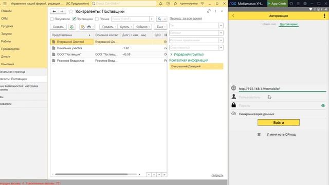Image resolution: width=329 pixels, height=185 pixels.
Task: Open the Главное section
Action: coord(6,11)
